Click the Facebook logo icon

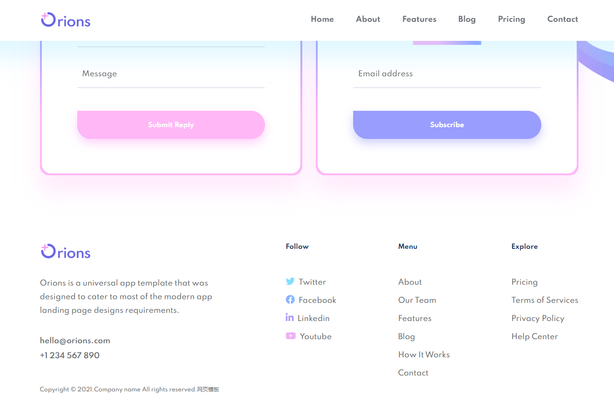coord(290,300)
